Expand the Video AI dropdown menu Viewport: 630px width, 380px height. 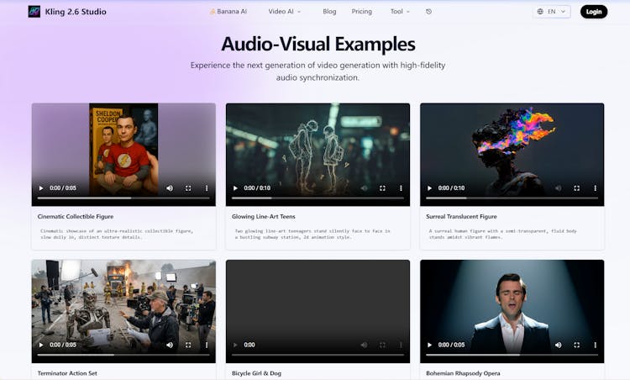pyautogui.click(x=285, y=12)
